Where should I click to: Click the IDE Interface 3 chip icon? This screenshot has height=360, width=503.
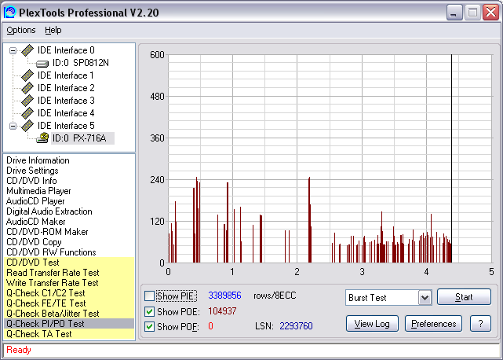(27, 101)
